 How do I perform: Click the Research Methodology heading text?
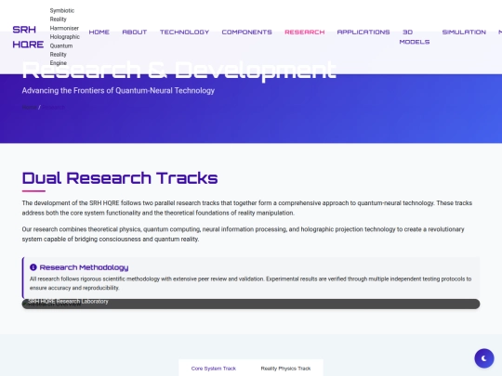pyautogui.click(x=84, y=267)
